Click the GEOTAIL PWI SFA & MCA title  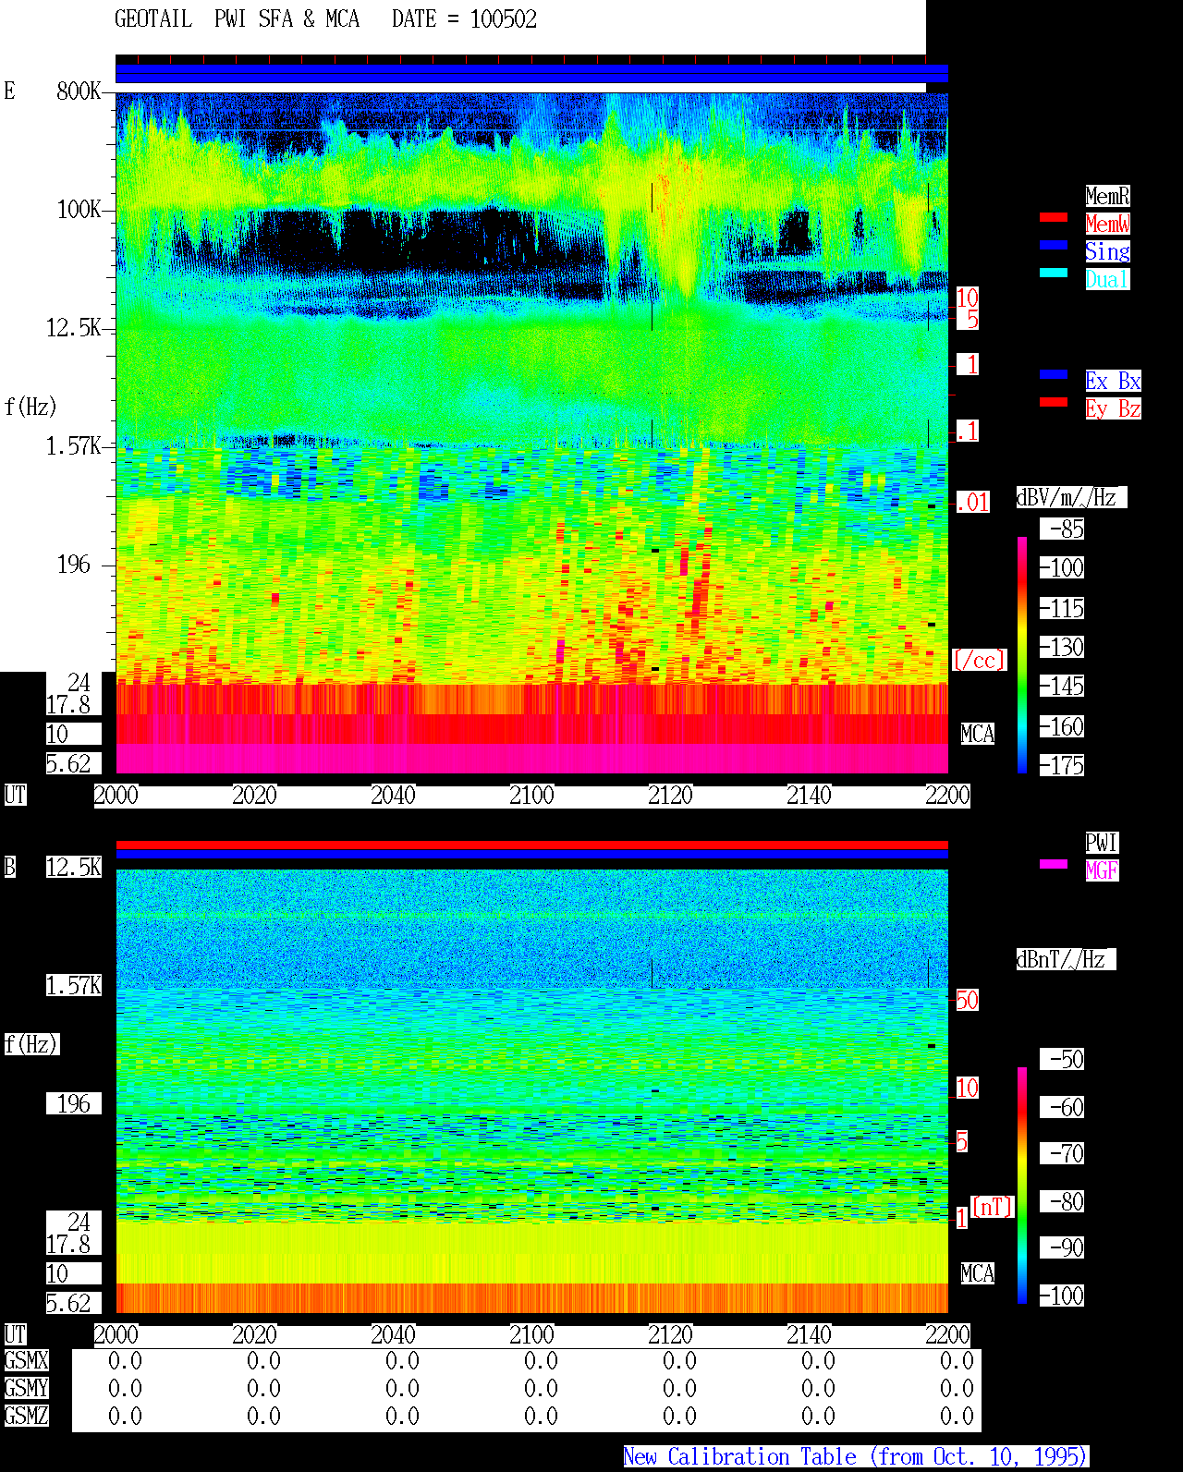coord(237,19)
